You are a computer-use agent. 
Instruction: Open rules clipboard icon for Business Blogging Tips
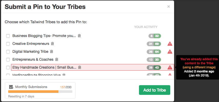pos(79,36)
